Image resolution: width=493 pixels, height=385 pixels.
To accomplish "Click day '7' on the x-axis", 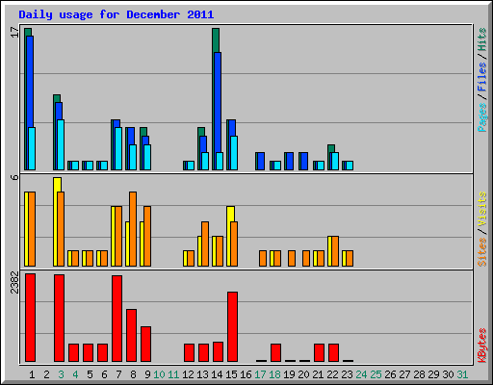I will coord(118,374).
